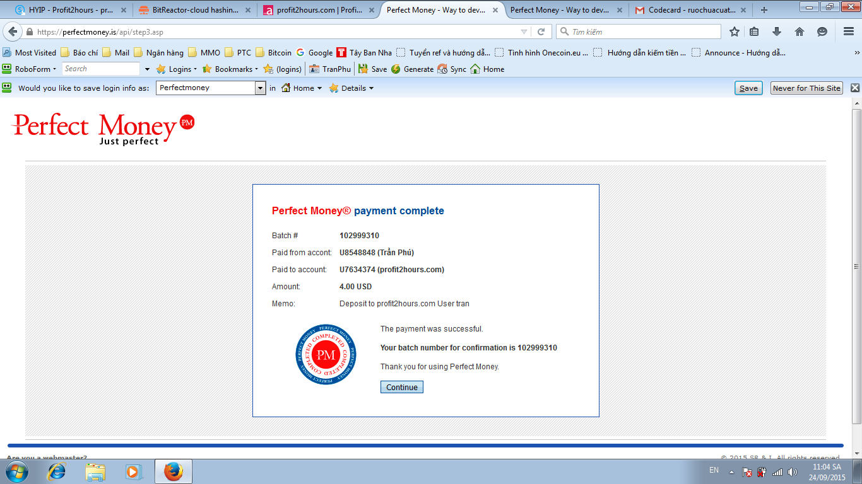This screenshot has height=484, width=862.
Task: Show your bookmarks list icon
Action: click(x=754, y=32)
